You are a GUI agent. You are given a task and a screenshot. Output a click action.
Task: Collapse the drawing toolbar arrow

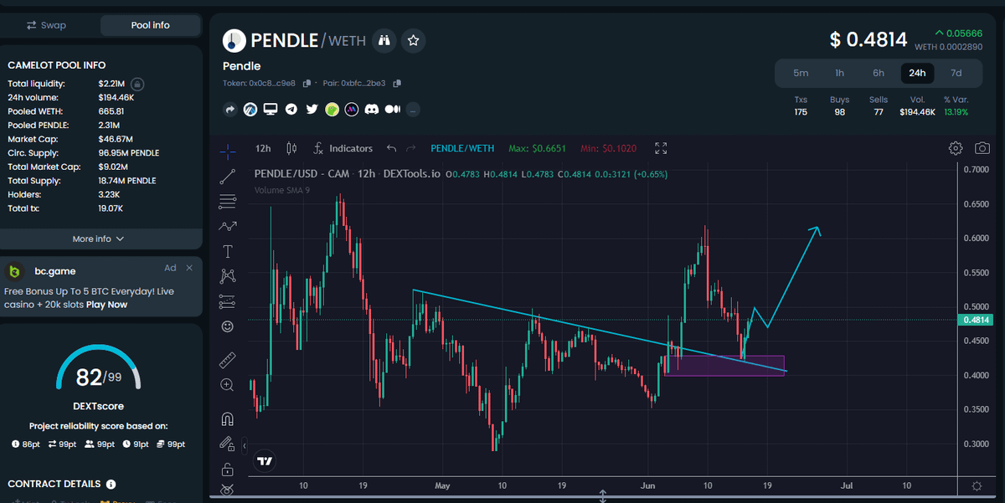pyautogui.click(x=245, y=444)
